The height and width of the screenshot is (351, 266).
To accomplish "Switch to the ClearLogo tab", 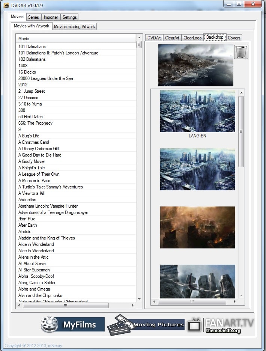I will (192, 38).
